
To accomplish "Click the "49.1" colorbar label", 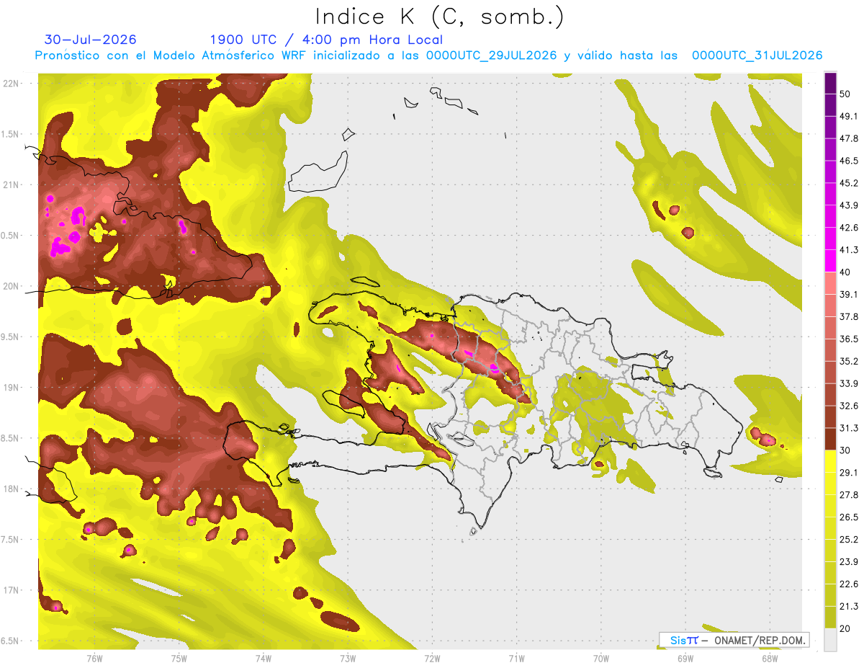I will [850, 117].
